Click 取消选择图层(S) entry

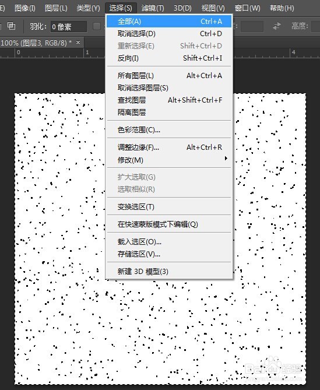(x=169, y=88)
